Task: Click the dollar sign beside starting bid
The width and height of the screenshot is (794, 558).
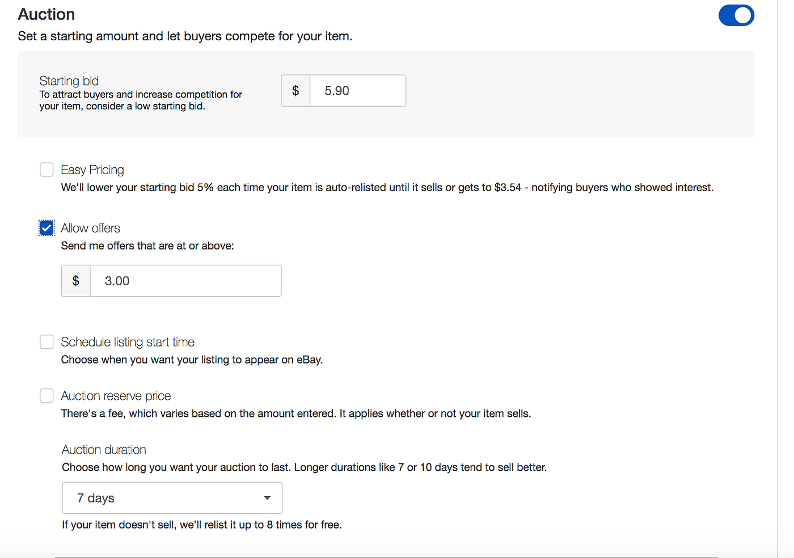Action: pyautogui.click(x=295, y=90)
